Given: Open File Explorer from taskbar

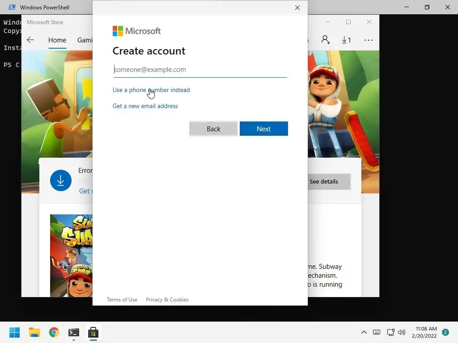Looking at the screenshot, I should point(34,332).
